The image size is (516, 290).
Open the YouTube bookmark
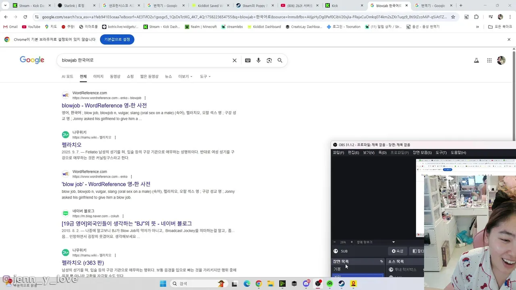click(x=31, y=27)
